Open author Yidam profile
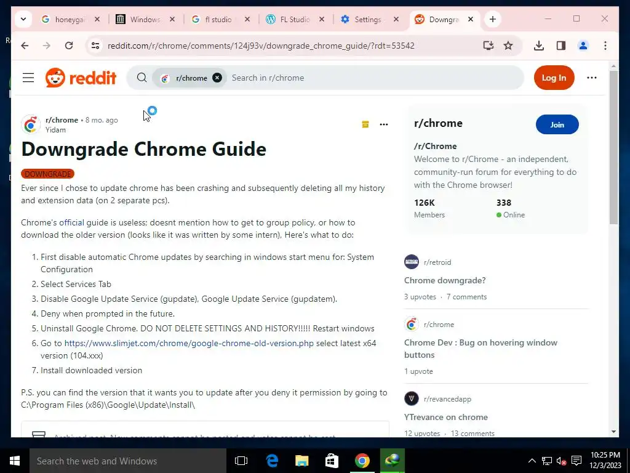630x473 pixels. [55, 130]
